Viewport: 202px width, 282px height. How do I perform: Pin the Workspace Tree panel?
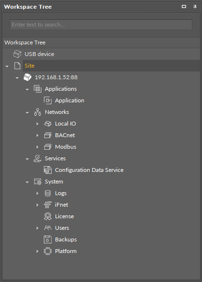click(x=195, y=7)
